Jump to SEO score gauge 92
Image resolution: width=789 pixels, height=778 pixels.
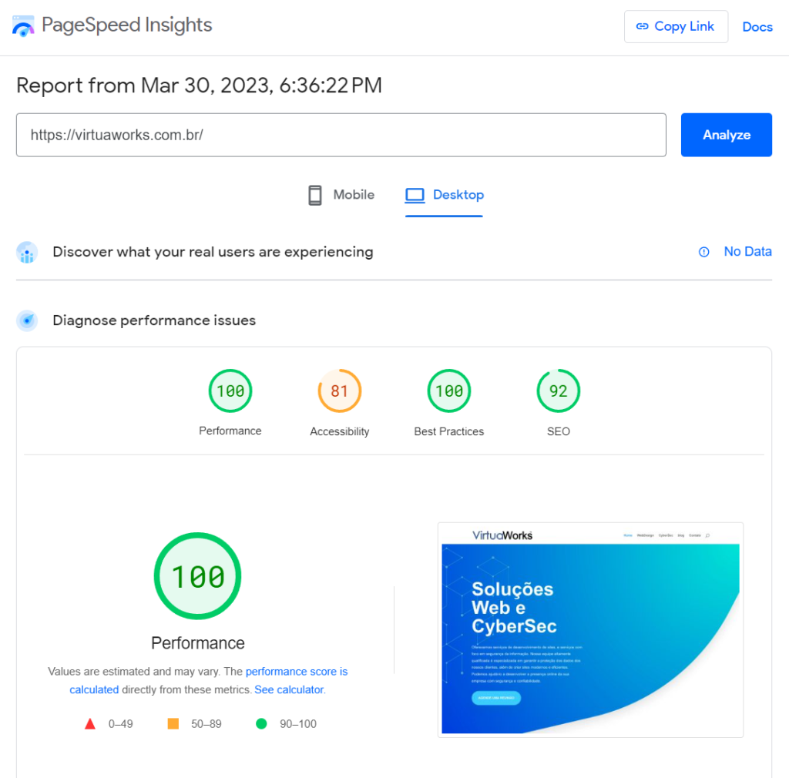559,391
